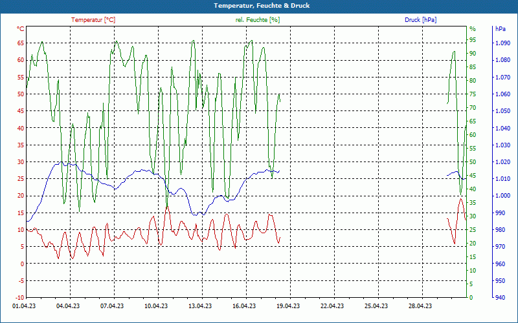Click the red '65' temperature axis value

click(21, 43)
